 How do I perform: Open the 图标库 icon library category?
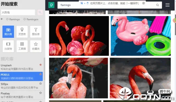tap(36, 32)
